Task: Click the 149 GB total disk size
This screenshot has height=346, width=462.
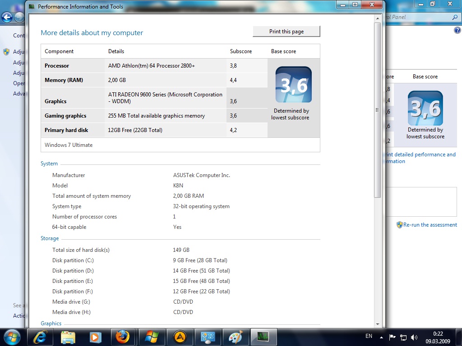Action: pyautogui.click(x=181, y=250)
